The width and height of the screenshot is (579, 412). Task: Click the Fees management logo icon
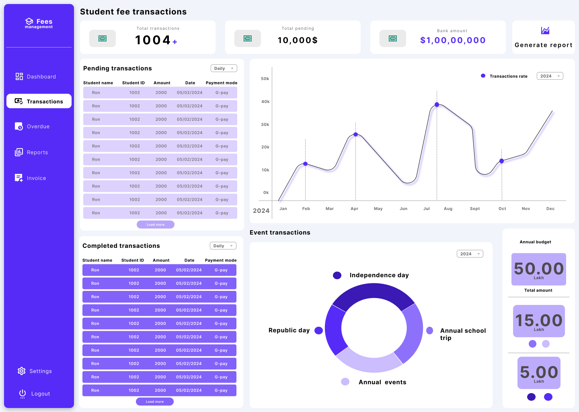[x=29, y=21]
